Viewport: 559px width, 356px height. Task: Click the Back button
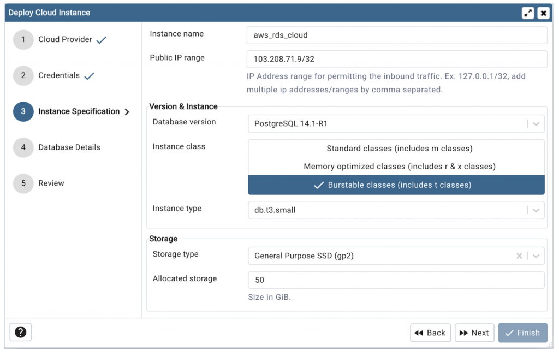tap(430, 333)
